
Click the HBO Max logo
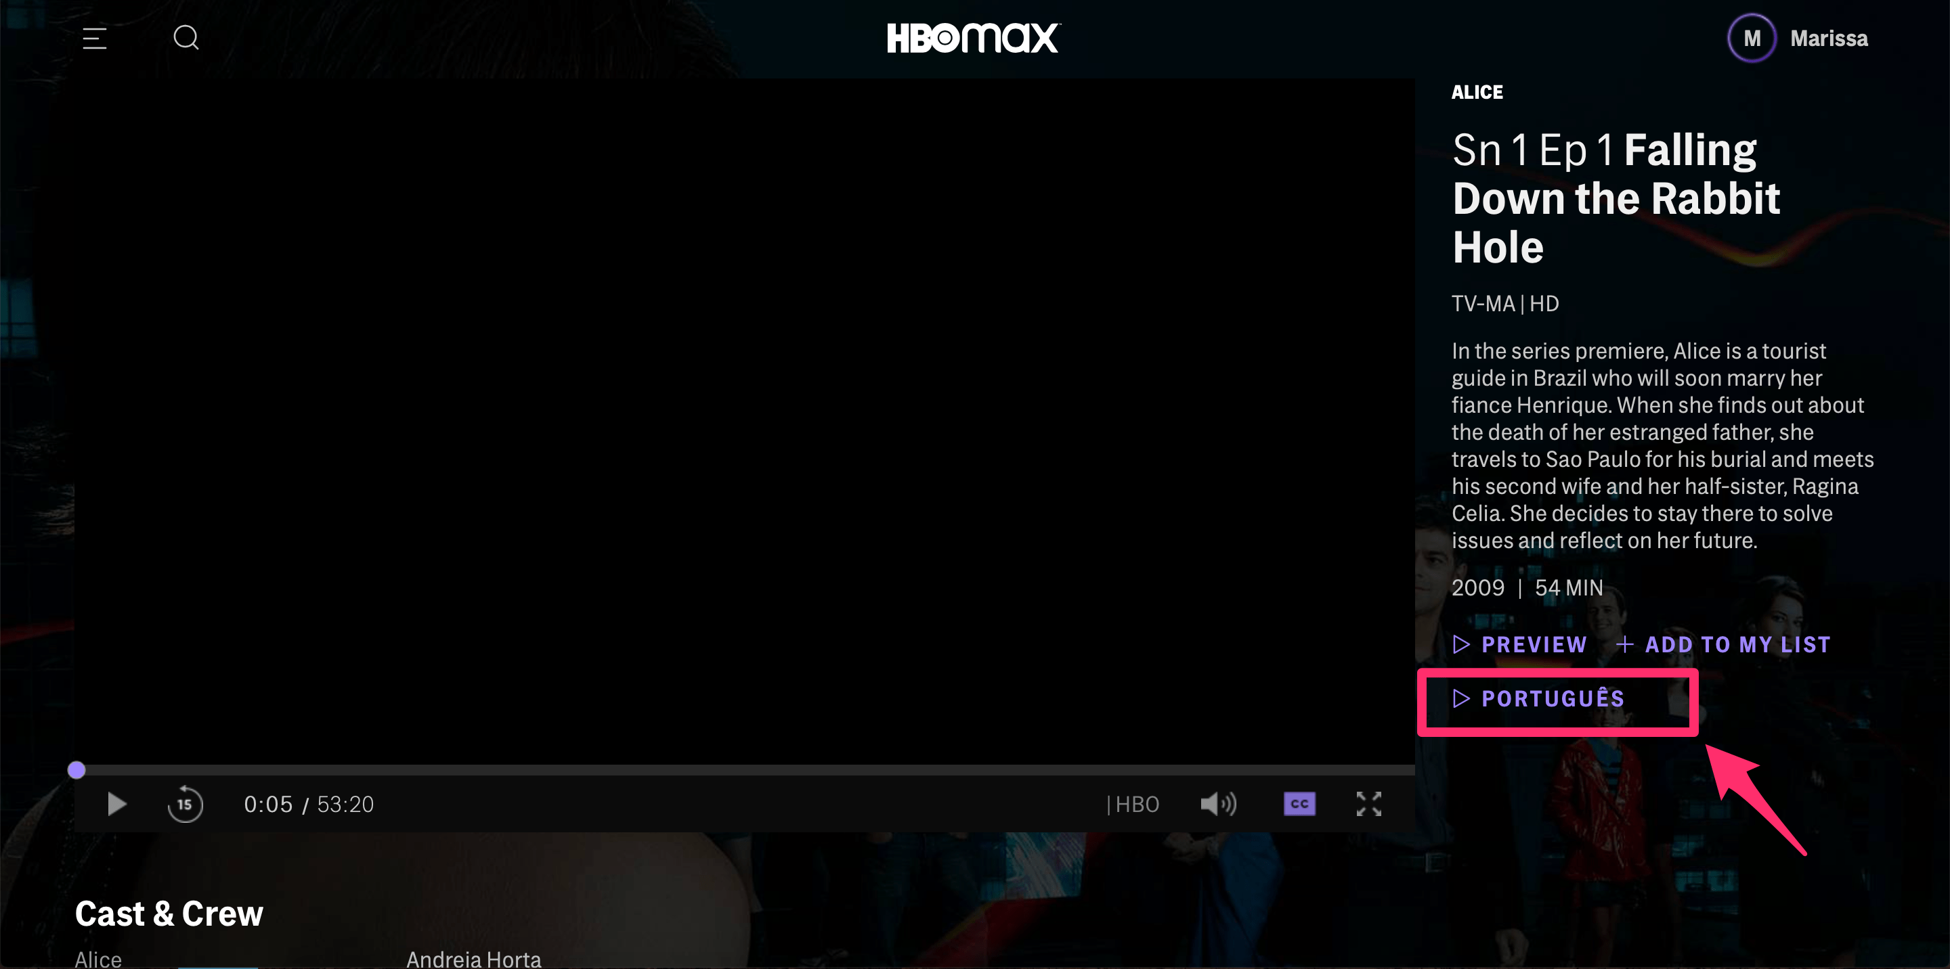click(x=974, y=38)
